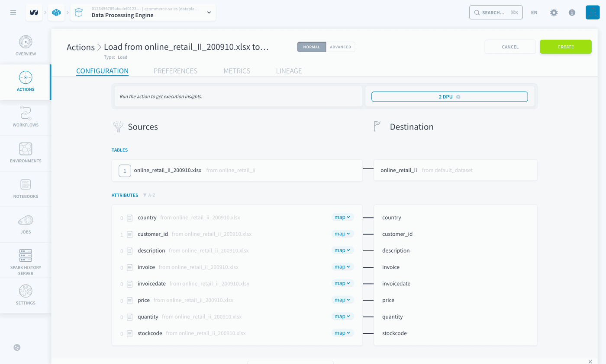Select destination table online_retail_ii
This screenshot has height=364, width=606.
455,171
